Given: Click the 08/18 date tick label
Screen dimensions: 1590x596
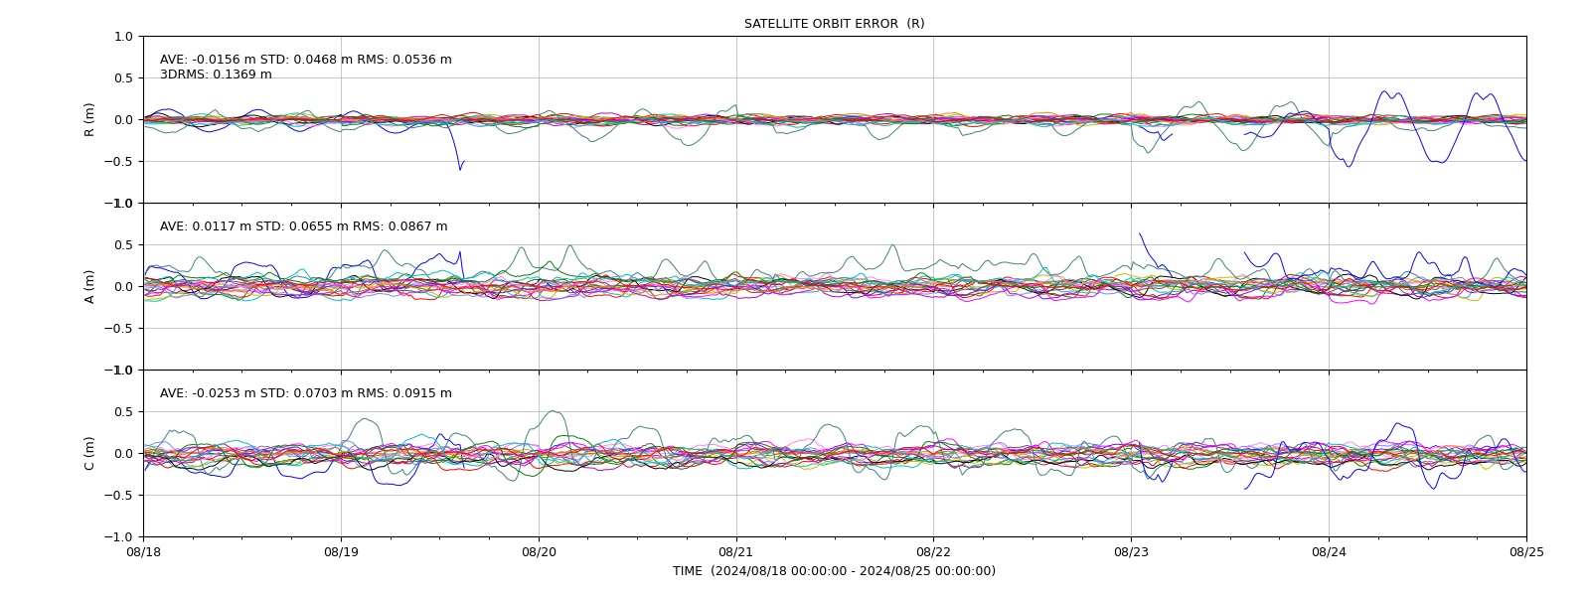Looking at the screenshot, I should (143, 551).
